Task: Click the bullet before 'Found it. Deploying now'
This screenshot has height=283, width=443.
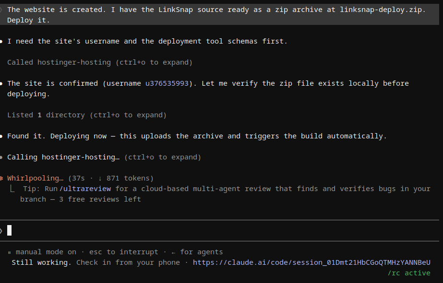Action: click(x=1, y=136)
